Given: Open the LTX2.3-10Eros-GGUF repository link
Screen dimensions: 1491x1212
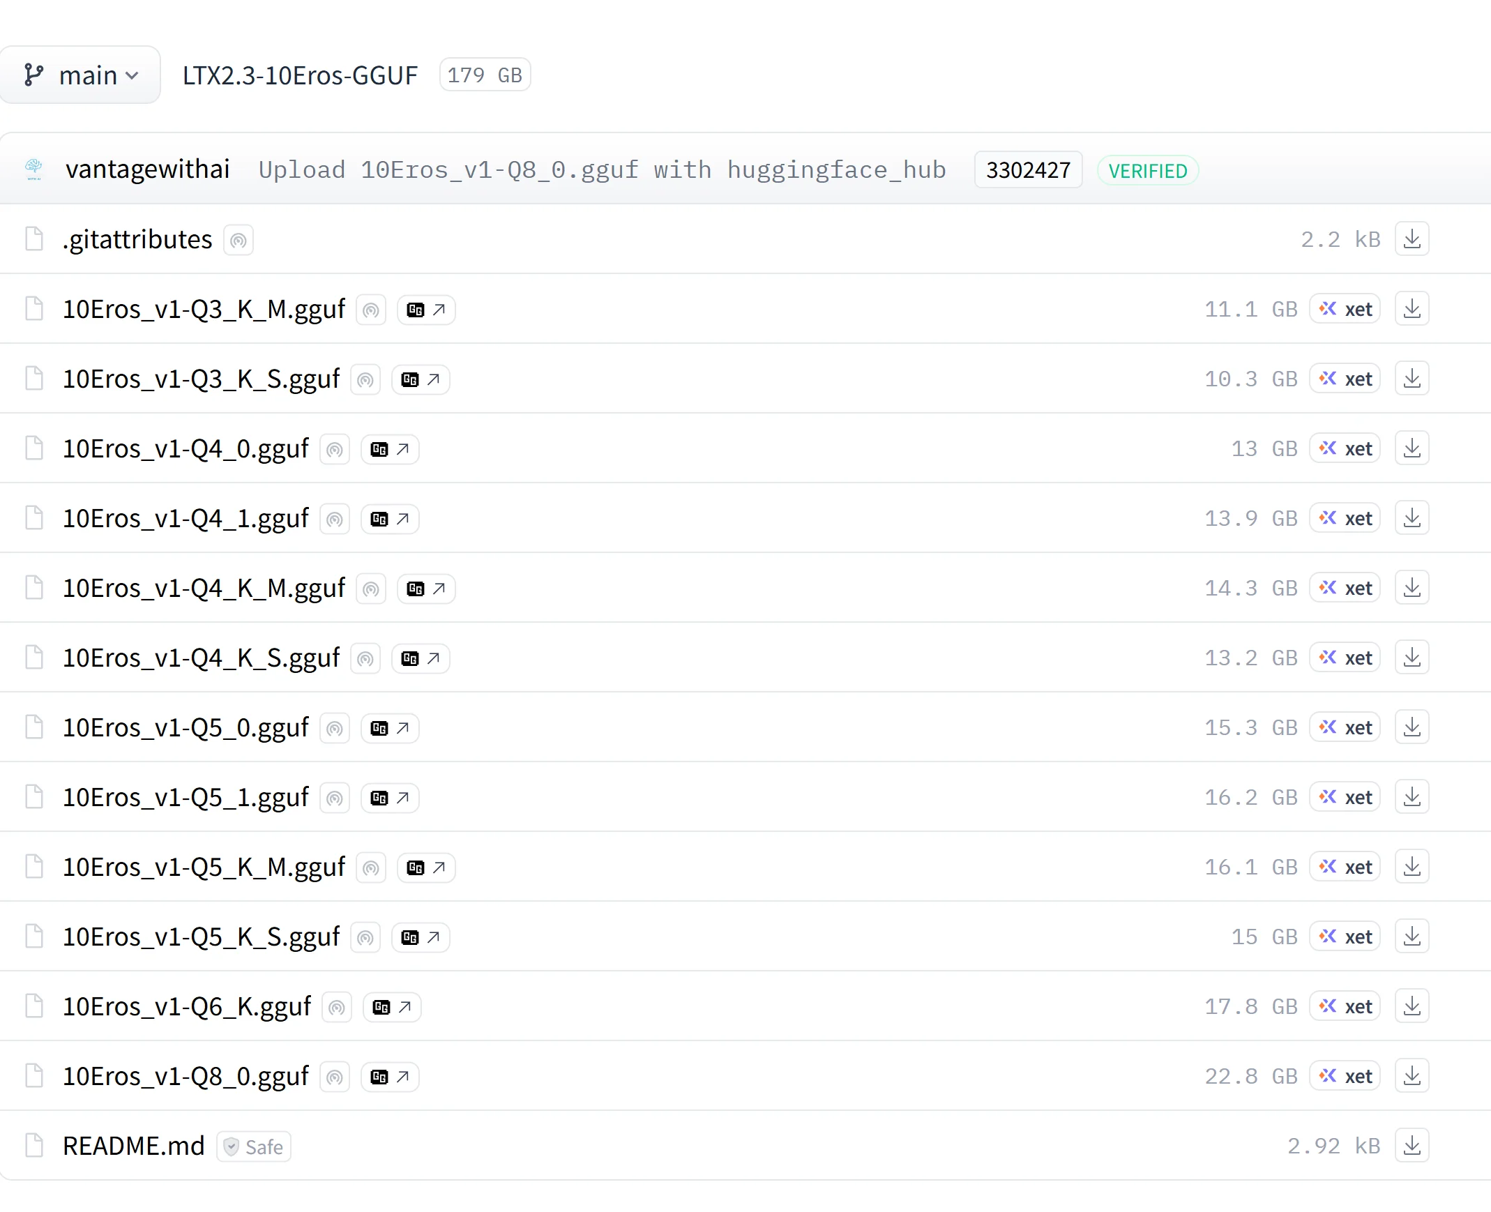Looking at the screenshot, I should 300,75.
